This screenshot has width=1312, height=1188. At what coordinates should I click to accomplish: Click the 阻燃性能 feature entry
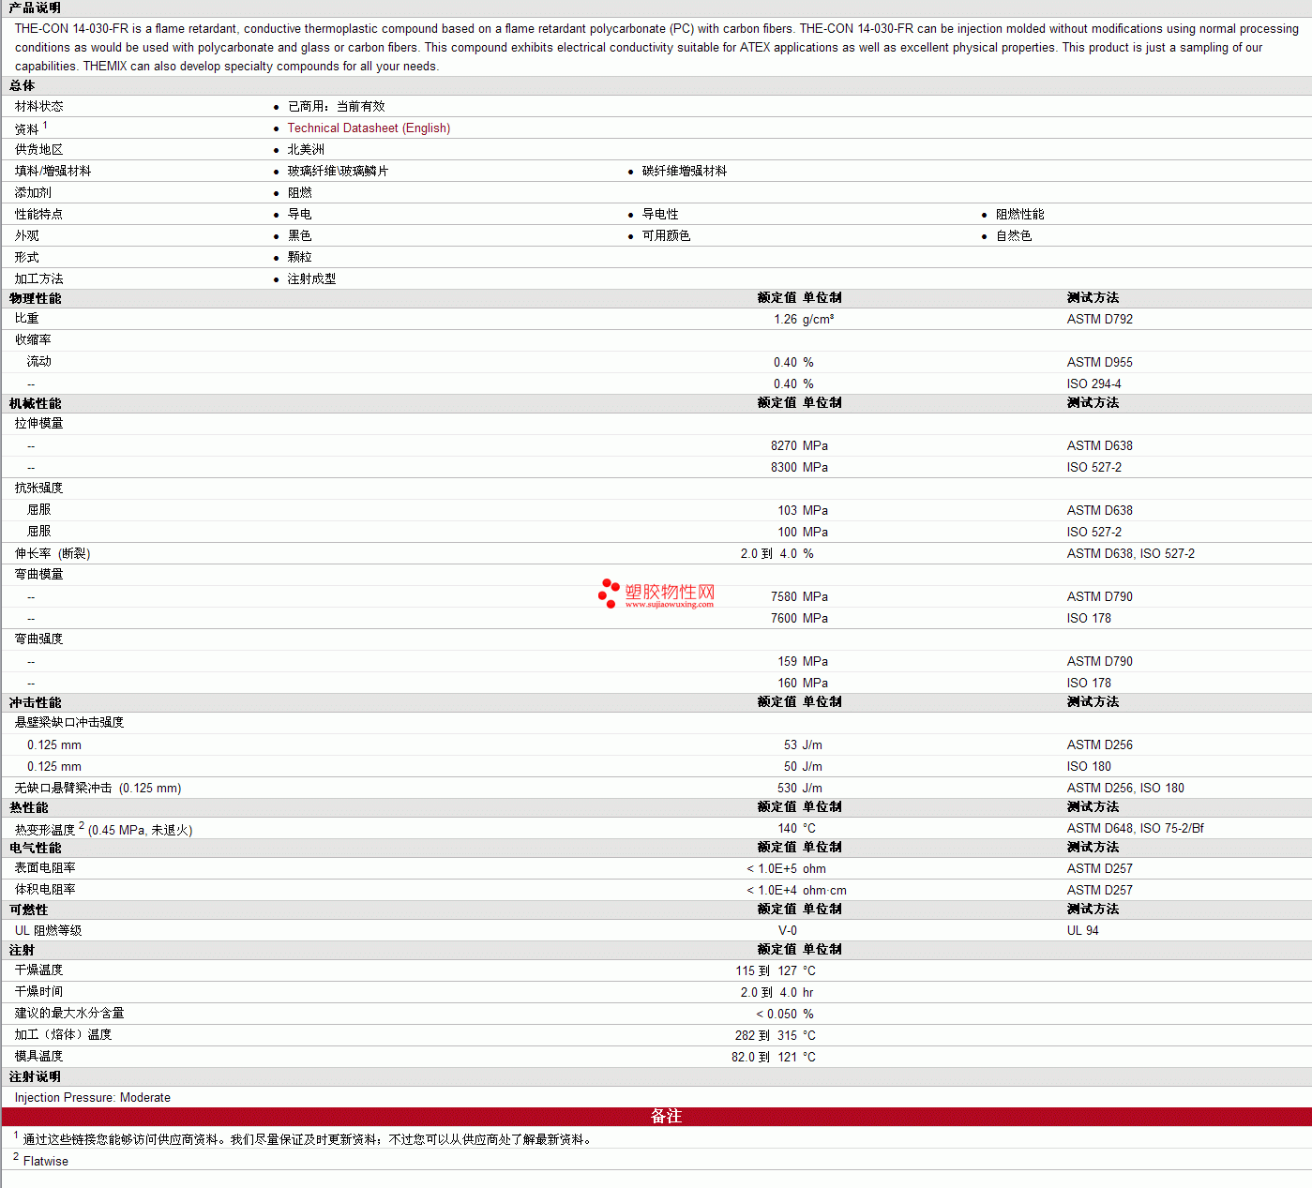(x=1020, y=215)
